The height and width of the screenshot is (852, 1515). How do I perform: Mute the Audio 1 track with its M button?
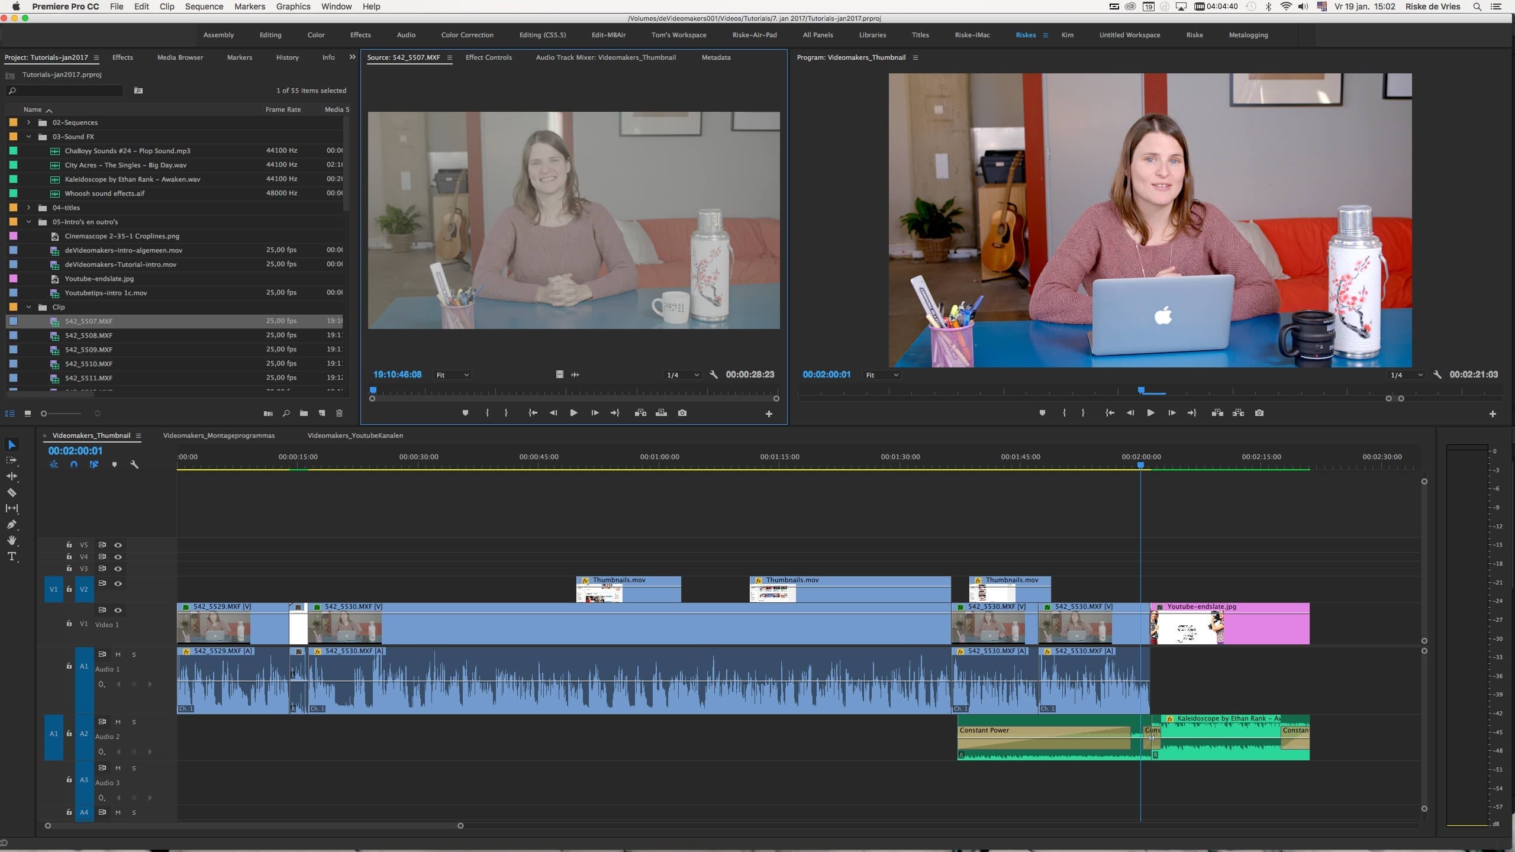tap(118, 654)
